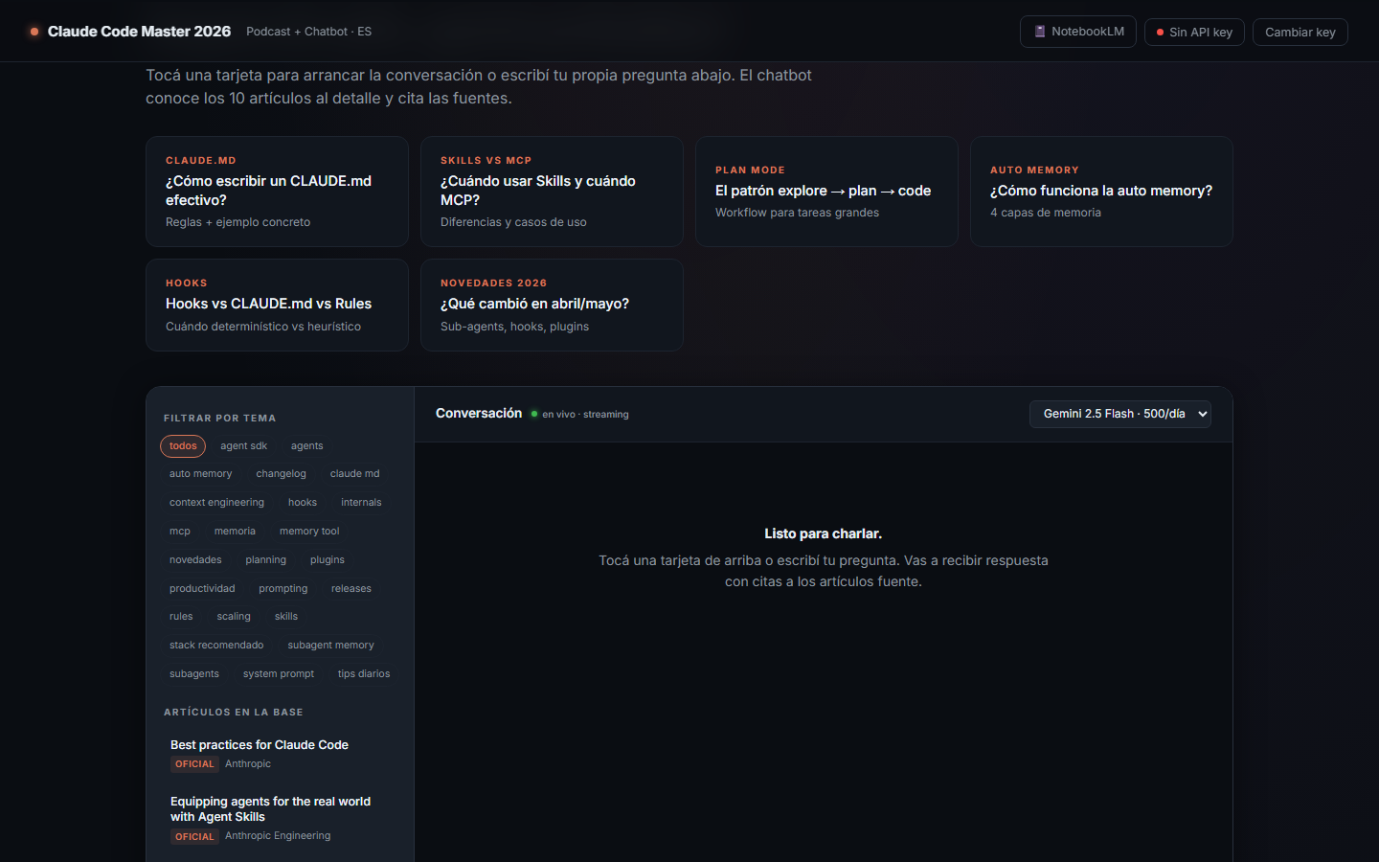The height and width of the screenshot is (862, 1379).
Task: Toggle the 'agent sdk' topic filter
Action: click(x=243, y=446)
